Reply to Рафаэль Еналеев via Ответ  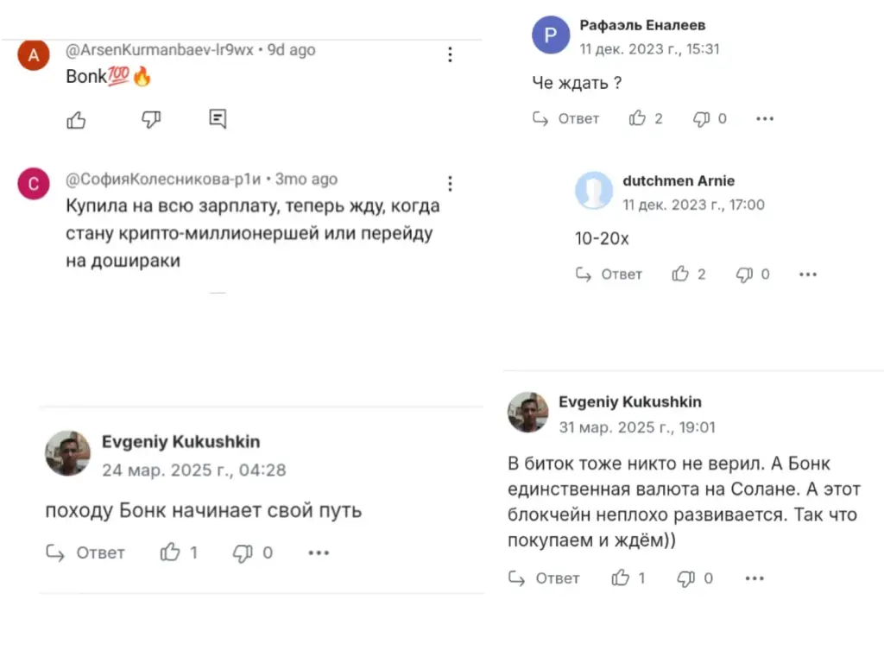tap(566, 118)
